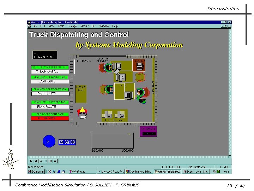
Task: Click the vertical scrollbar down arrow
Action: [230, 154]
